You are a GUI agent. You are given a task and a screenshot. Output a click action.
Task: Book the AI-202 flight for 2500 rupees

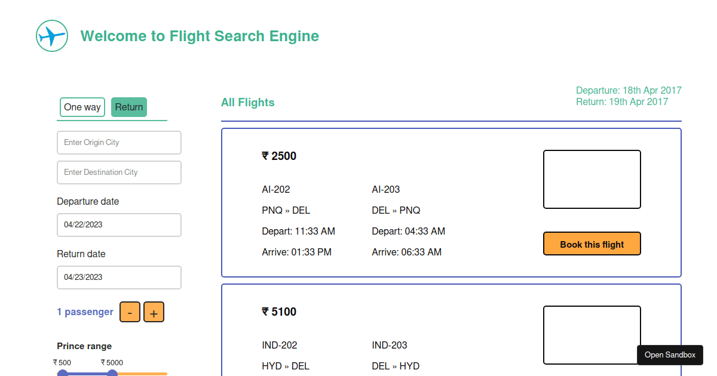(x=592, y=244)
